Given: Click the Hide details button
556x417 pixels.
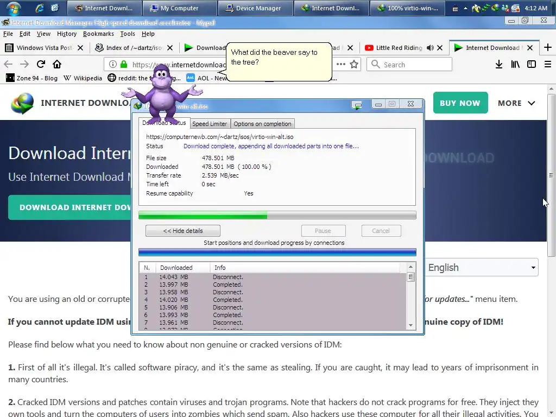Looking at the screenshot, I should [x=182, y=231].
